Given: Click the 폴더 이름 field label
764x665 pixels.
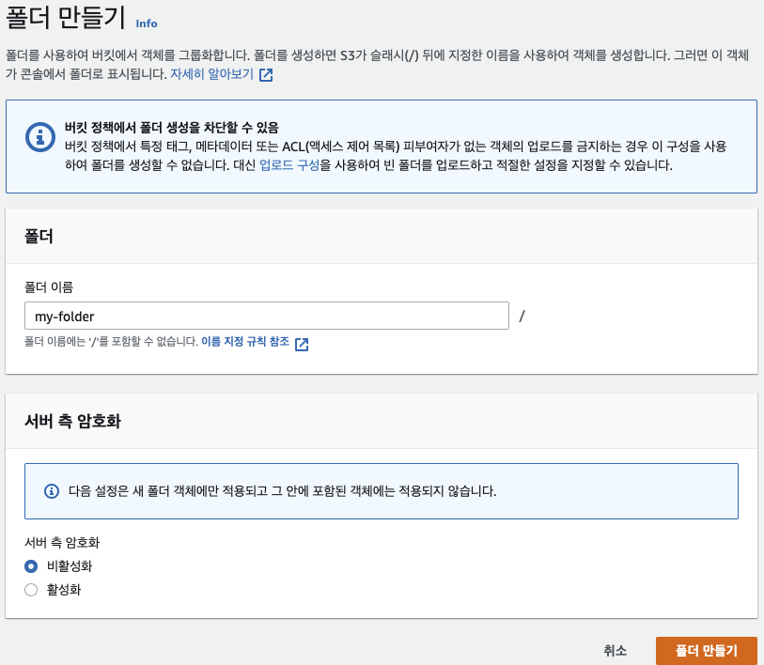Looking at the screenshot, I should (49, 287).
